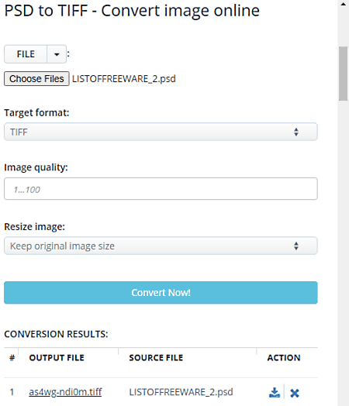Click the Convert Now! button
349x406 pixels.
[161, 293]
